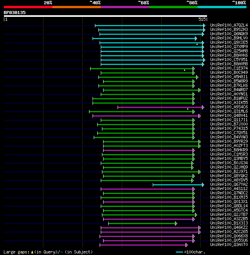The width and height of the screenshot is (250, 255).
Task: Click the yellow gap marker on the Q9XIE5 row
Action: 197,44
